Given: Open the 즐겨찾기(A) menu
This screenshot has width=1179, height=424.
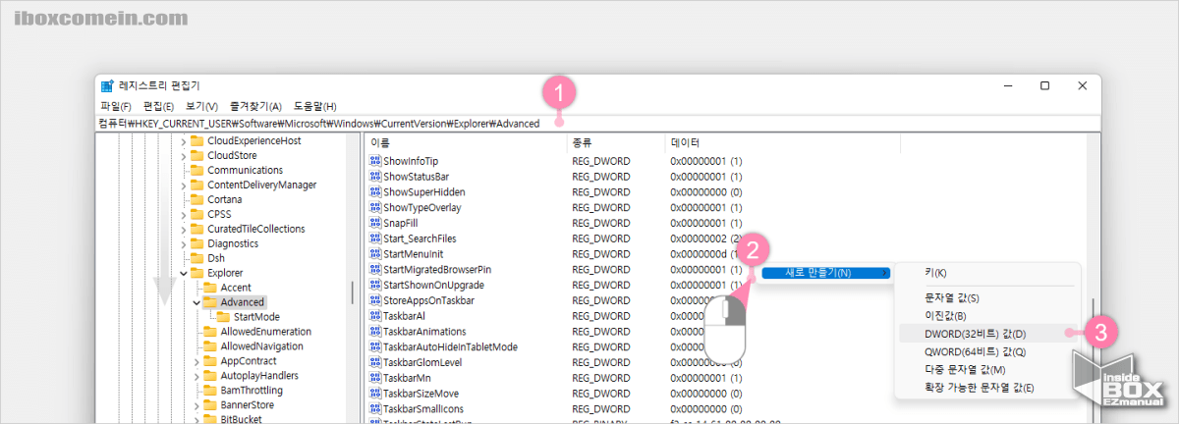Looking at the screenshot, I should click(255, 106).
